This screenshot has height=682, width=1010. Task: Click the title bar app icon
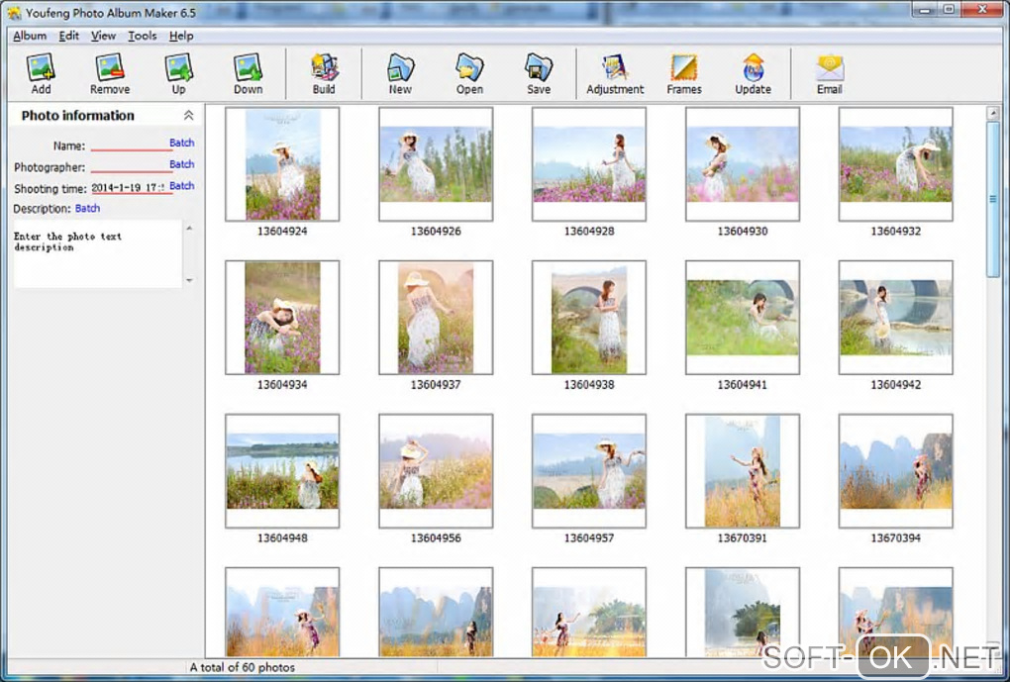coord(14,12)
